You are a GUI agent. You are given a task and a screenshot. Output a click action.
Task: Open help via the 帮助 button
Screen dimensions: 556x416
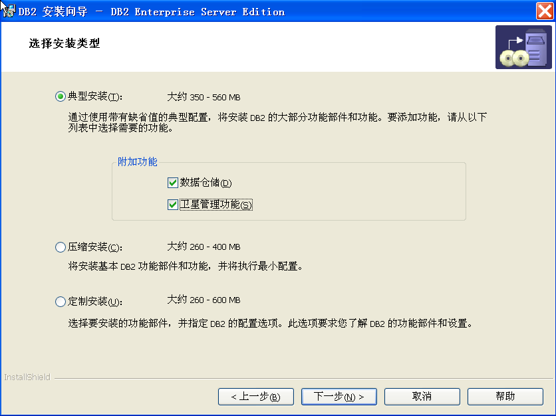(505, 397)
